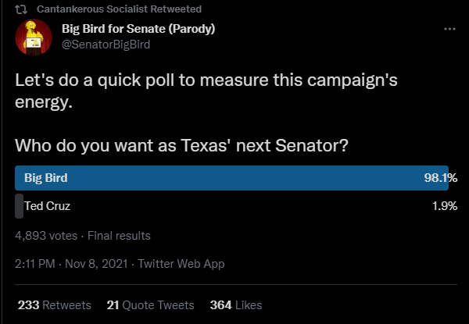Click the Final results text

tap(119, 236)
